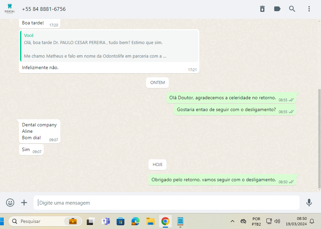This screenshot has height=229, width=321.
Task: Open Microsoft Teams from the taskbar
Action: [x=106, y=221]
